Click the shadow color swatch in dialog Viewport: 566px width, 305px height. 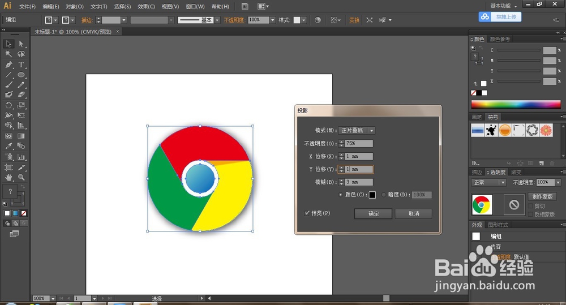tap(372, 195)
